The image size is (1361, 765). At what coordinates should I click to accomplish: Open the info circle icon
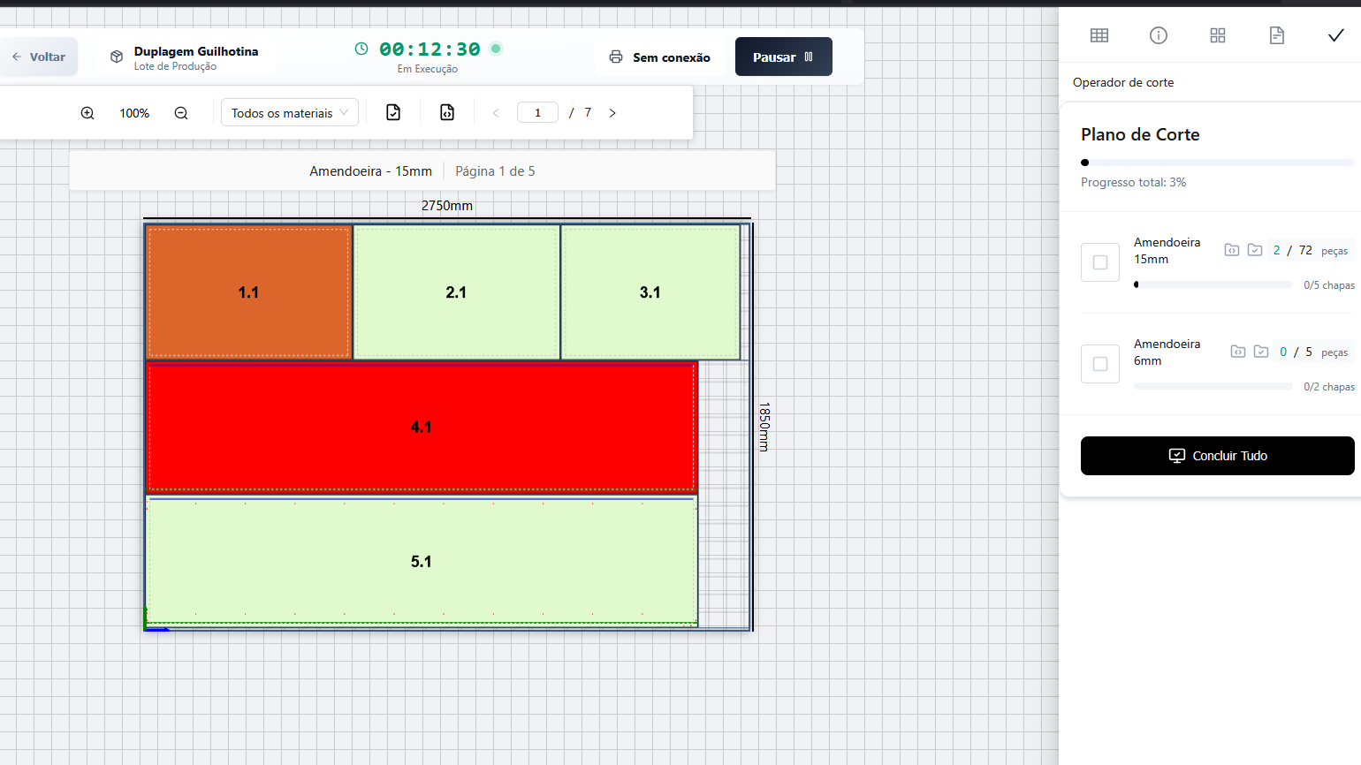[x=1158, y=35]
